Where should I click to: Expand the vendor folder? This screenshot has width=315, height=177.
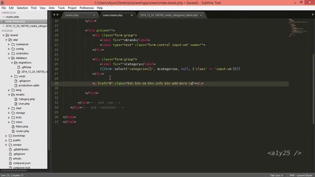[x=6, y=145]
